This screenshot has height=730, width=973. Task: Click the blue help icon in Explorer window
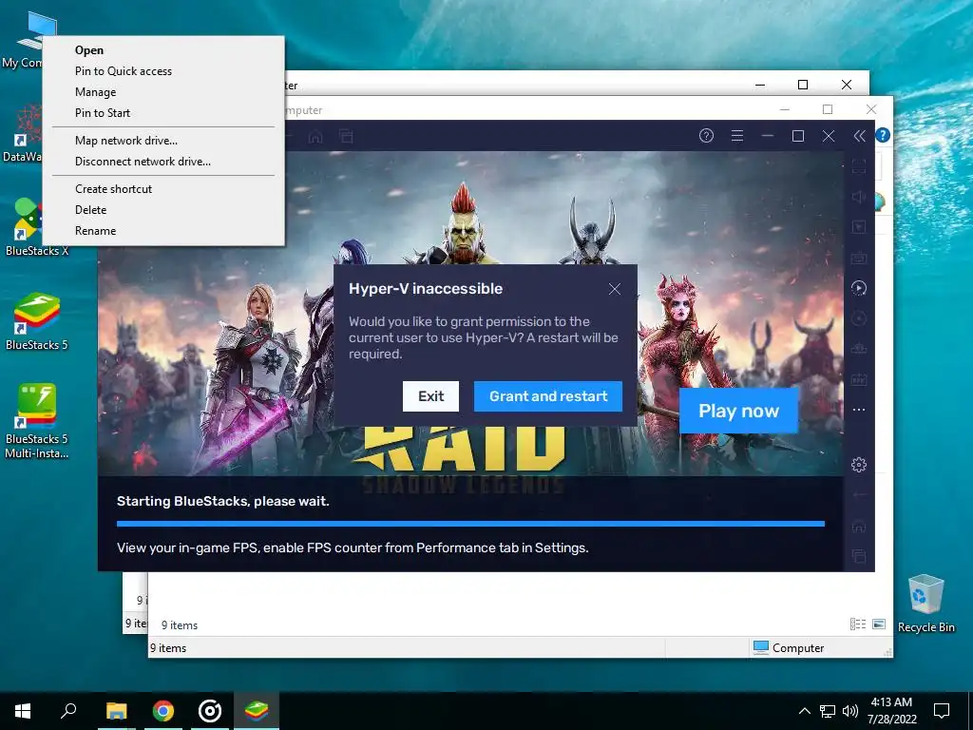click(883, 135)
